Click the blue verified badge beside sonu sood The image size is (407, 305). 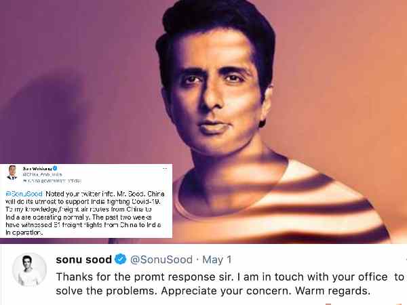click(121, 260)
